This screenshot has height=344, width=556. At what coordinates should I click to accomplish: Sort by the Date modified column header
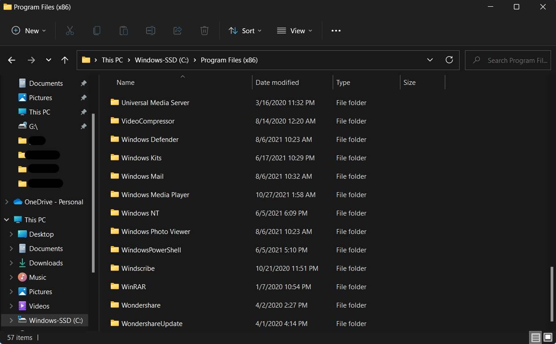[x=277, y=83]
